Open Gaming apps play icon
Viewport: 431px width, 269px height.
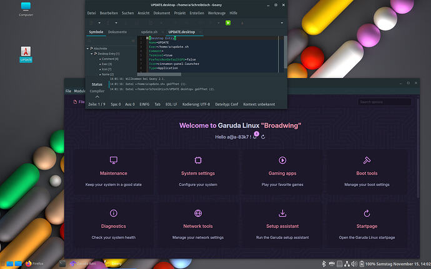tap(282, 160)
